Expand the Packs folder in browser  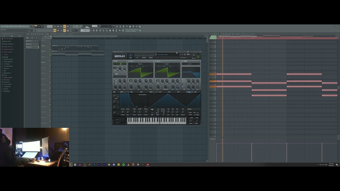coord(5,75)
